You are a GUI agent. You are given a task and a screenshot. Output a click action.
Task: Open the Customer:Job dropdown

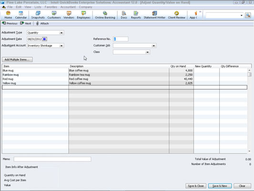click(153, 46)
